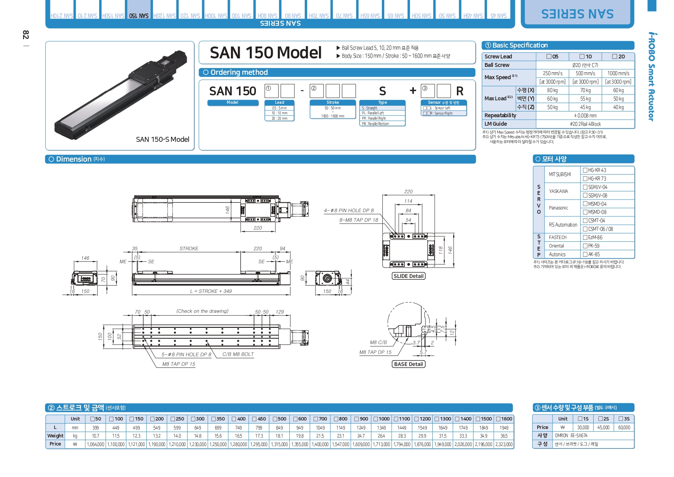Check the MSMD-08 motor box
The image size is (674, 477).
(x=585, y=212)
